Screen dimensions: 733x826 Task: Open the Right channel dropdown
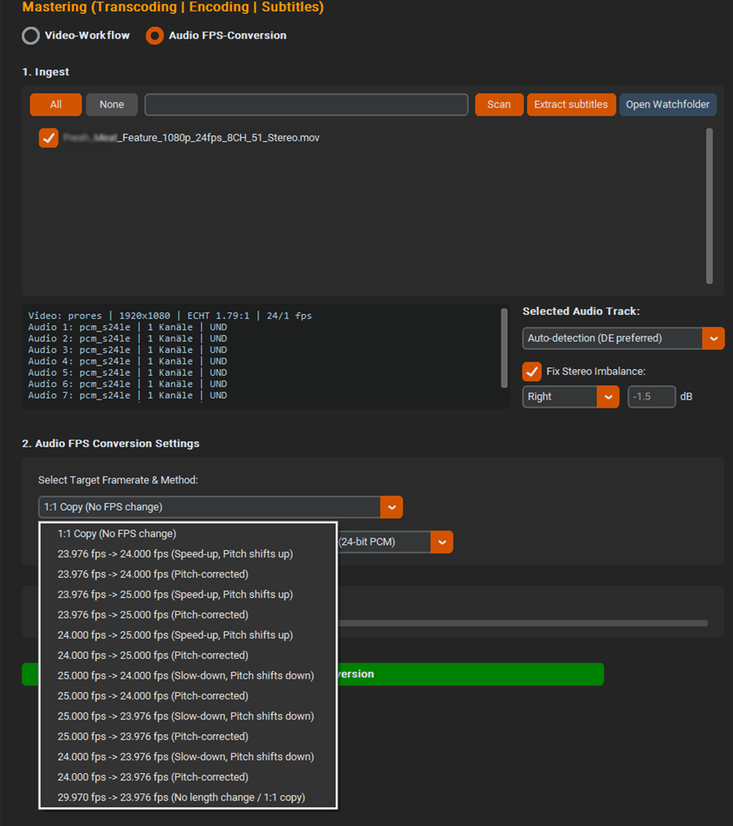[x=570, y=397]
